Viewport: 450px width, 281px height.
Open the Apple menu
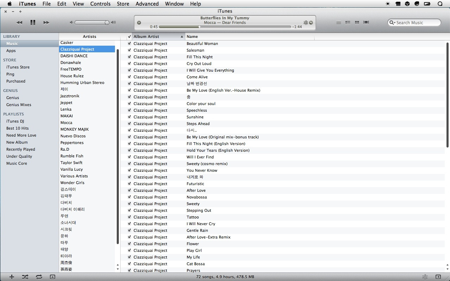pyautogui.click(x=9, y=4)
